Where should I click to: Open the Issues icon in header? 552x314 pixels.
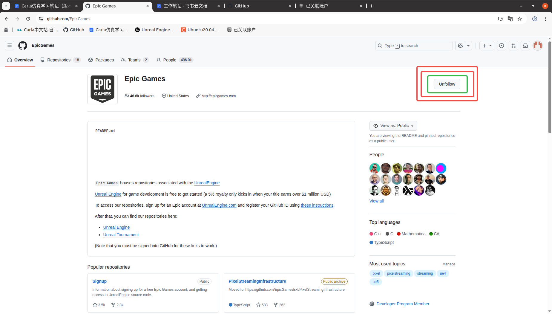coord(502,46)
